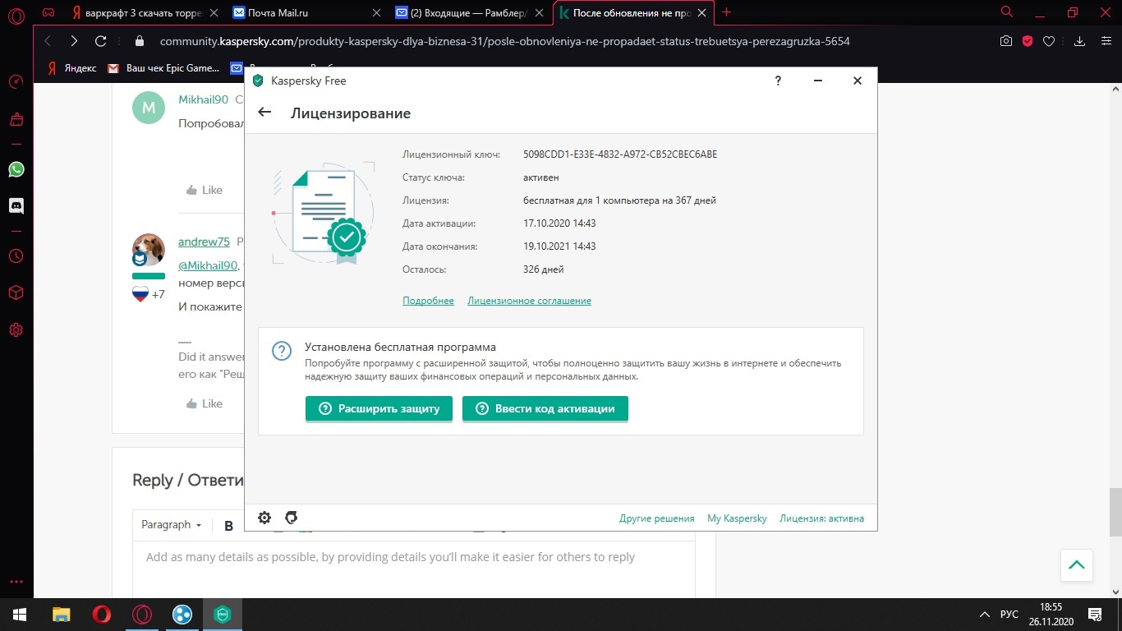Open Ваш чек Epic Games bookmark
1122x631 pixels.
coord(163,68)
